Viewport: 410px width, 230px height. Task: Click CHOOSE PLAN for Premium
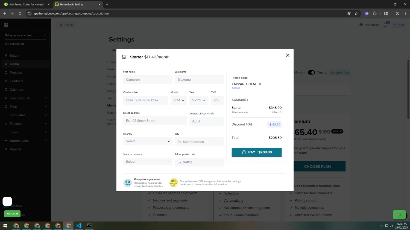(317, 167)
